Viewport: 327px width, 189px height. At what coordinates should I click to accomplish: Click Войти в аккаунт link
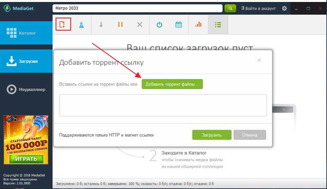tap(258, 8)
